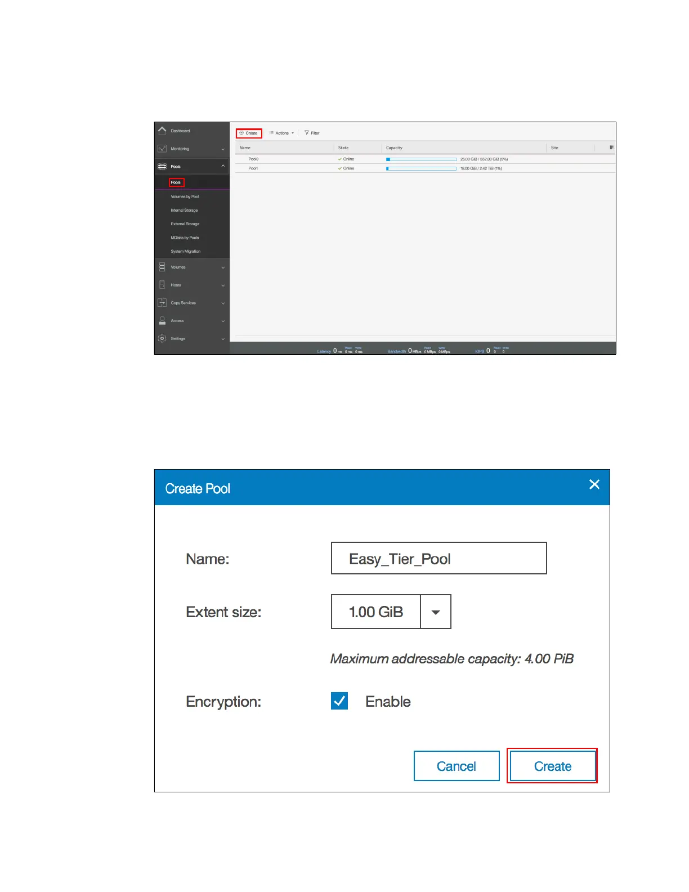Click the State column header
Image resolution: width=689 pixels, height=892 pixels.
343,148
